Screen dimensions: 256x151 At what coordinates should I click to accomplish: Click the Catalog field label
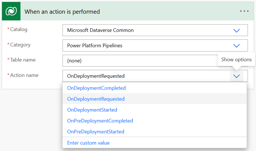click(18, 29)
